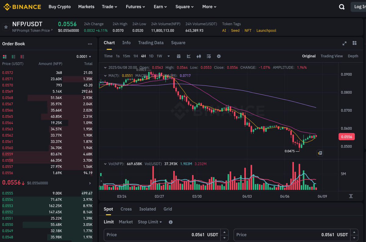Open chart settings gear icon

tap(219, 56)
